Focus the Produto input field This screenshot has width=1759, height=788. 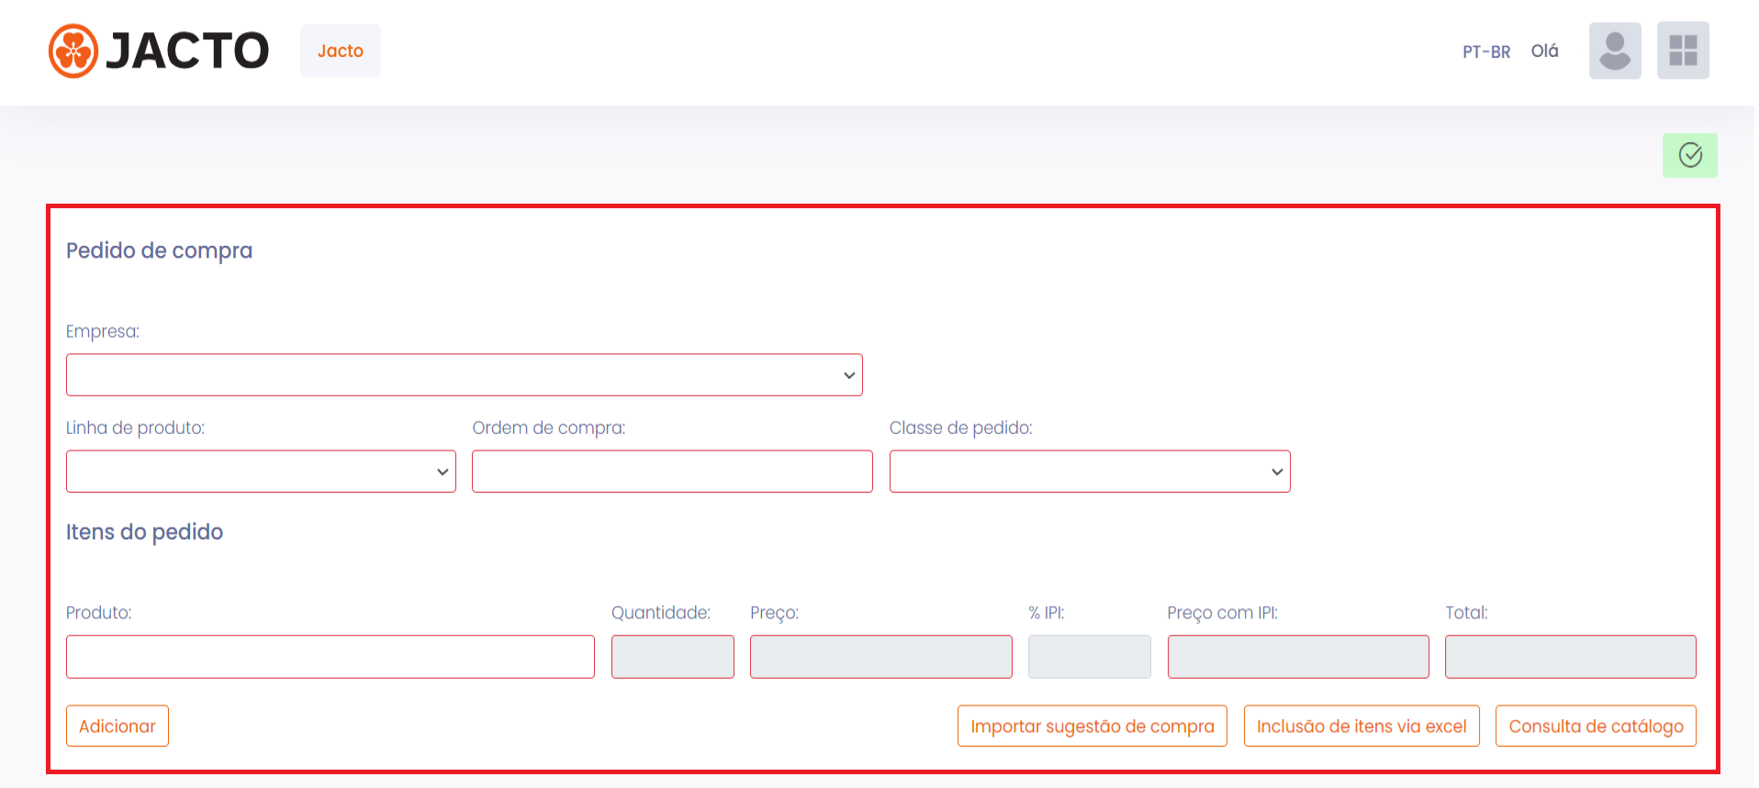pos(331,657)
